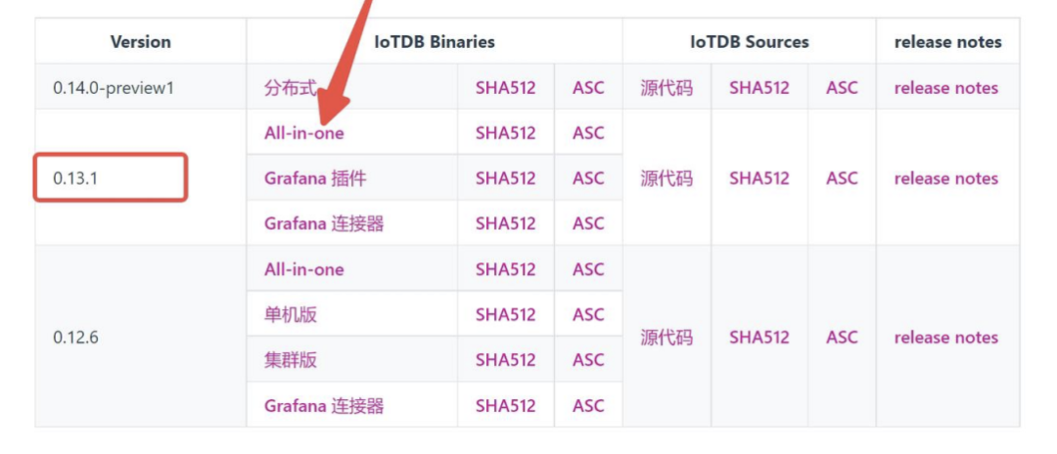Image resolution: width=1057 pixels, height=454 pixels.
Task: Open release notes for 0.14.0-preview1
Action: tap(945, 88)
